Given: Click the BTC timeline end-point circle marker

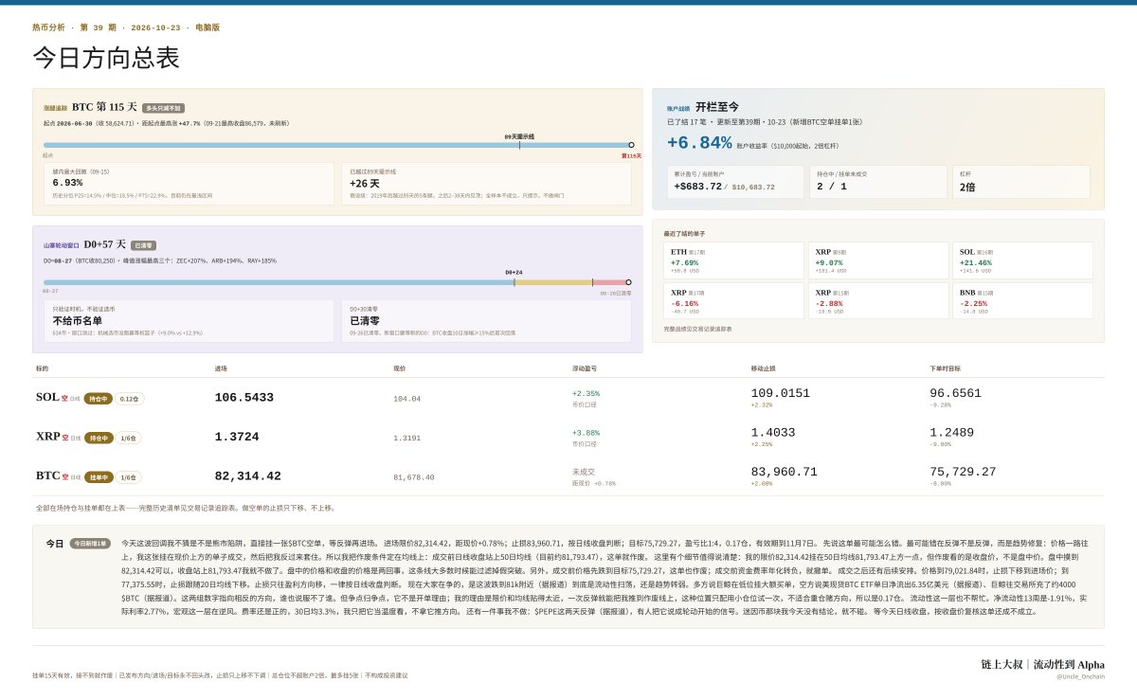Looking at the screenshot, I should point(631,145).
